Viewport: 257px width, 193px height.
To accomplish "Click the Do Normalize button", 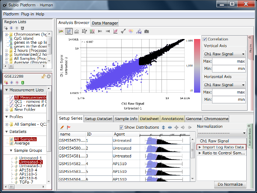I will tap(230, 184).
